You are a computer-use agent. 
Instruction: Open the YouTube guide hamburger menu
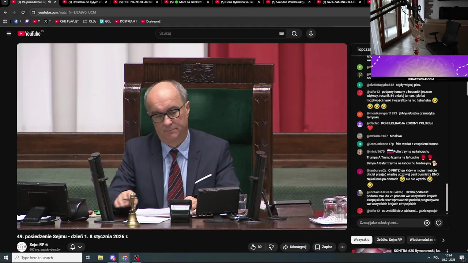point(9,34)
